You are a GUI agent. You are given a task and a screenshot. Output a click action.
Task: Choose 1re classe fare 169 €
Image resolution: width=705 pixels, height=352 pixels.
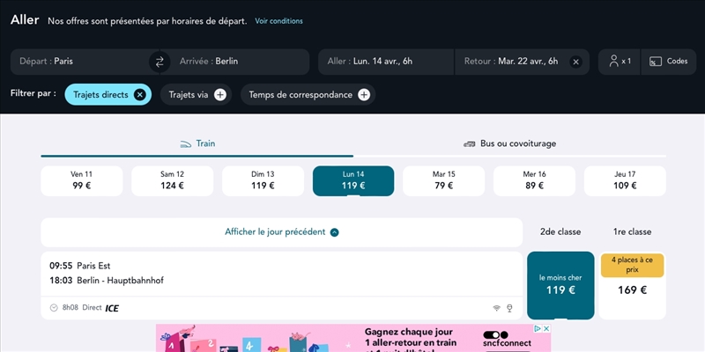coord(632,285)
